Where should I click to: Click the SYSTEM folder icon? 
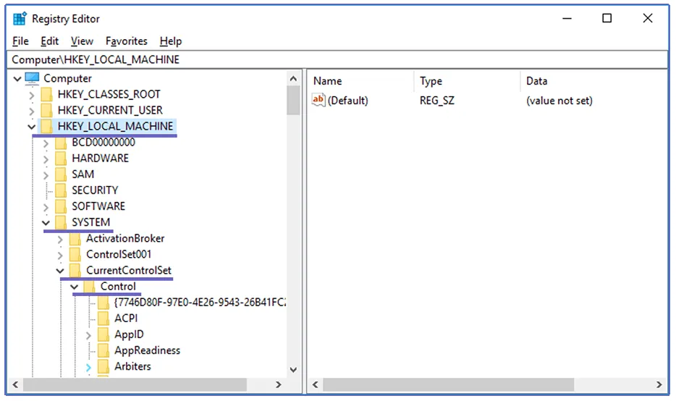[x=61, y=222]
